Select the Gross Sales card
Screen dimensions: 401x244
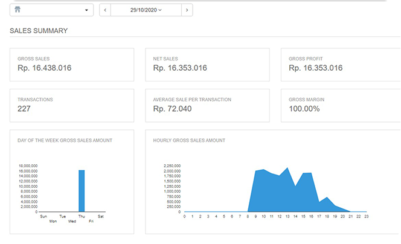point(71,64)
